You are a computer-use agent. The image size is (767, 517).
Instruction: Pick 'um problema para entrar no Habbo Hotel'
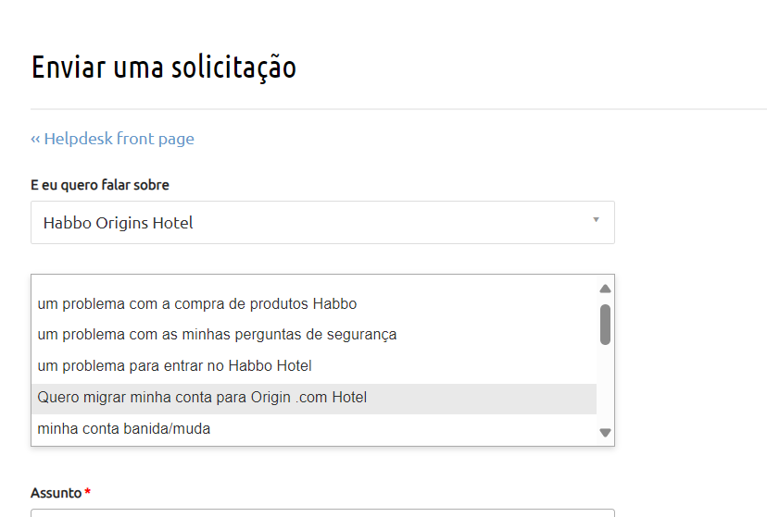point(174,365)
